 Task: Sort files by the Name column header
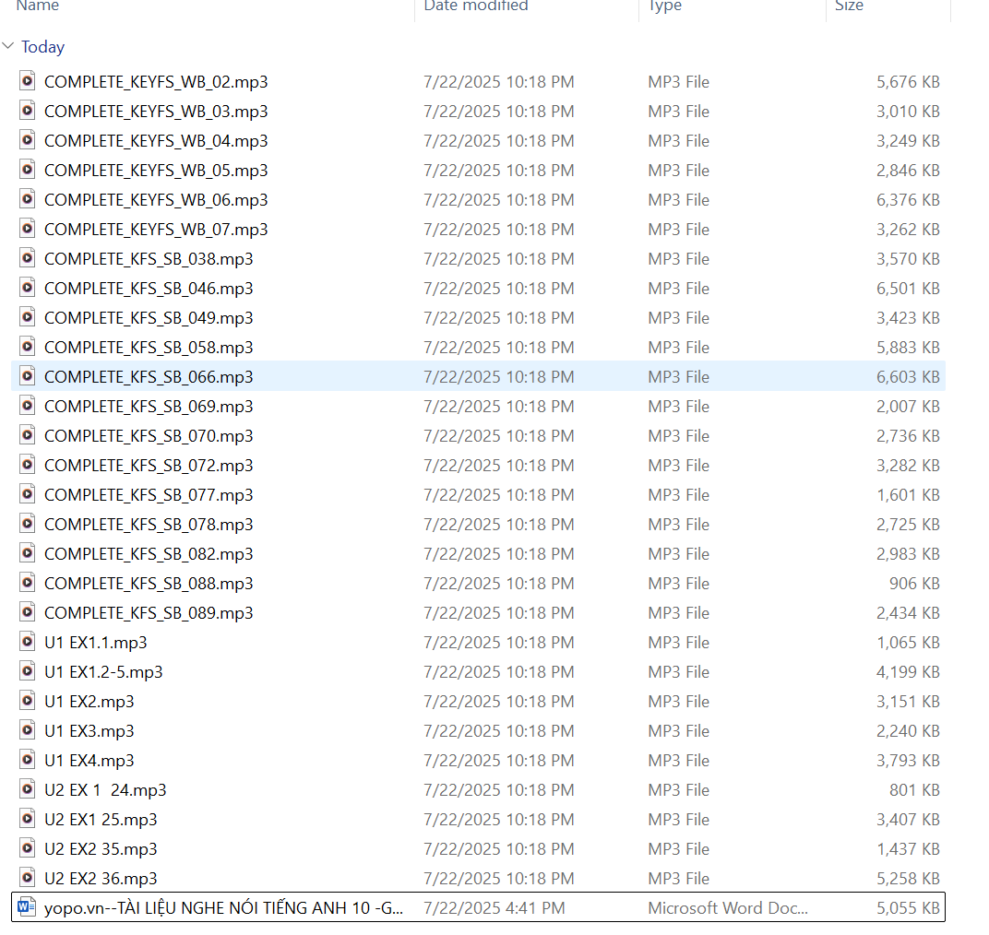pos(38,6)
